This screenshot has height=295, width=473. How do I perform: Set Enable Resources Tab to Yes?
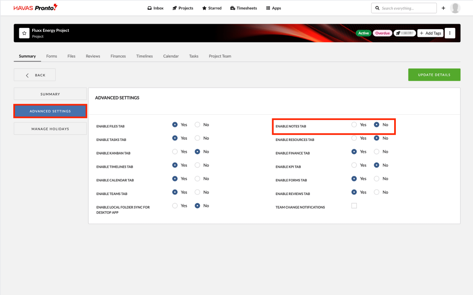354,138
